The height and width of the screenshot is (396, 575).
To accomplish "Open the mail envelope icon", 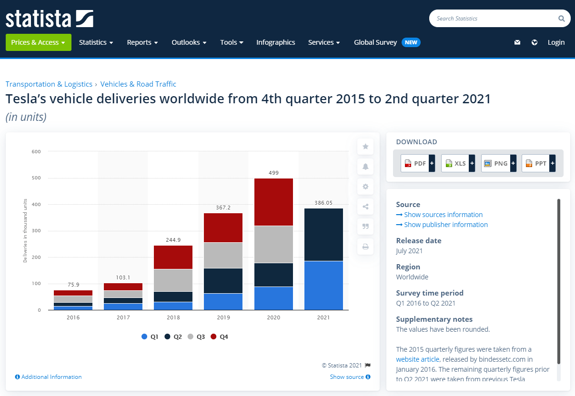I will coord(517,42).
